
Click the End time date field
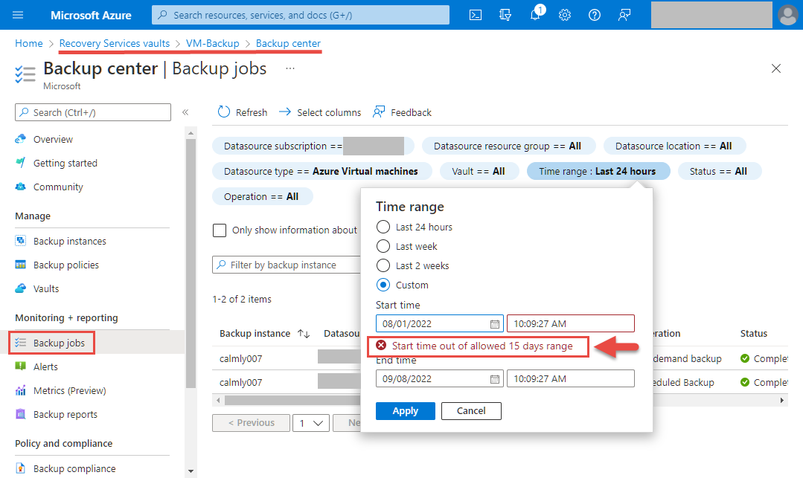439,379
